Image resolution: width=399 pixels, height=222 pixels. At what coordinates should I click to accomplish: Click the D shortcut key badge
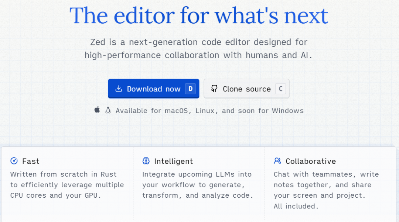190,89
